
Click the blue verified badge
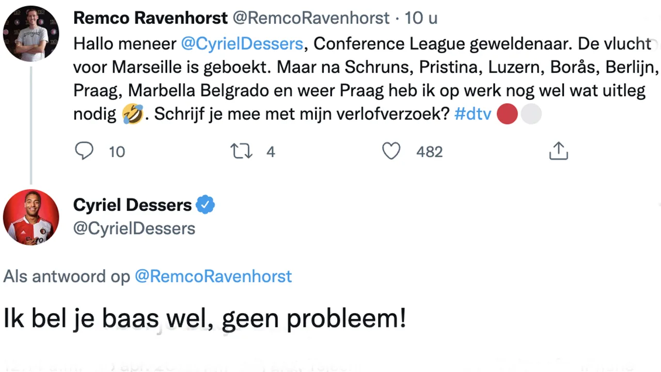click(205, 205)
